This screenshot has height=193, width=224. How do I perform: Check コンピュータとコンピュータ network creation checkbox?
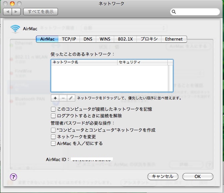(53, 130)
